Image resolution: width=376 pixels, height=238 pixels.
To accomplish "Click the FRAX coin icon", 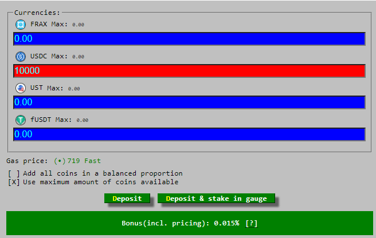I will click(x=21, y=25).
